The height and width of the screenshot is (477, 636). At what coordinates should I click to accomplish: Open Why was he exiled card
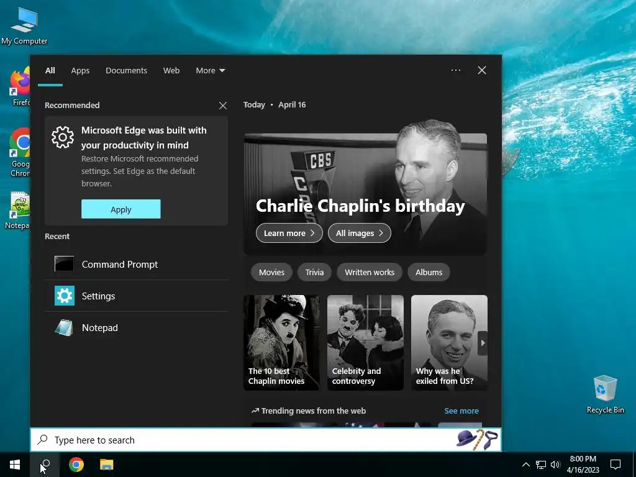(x=449, y=342)
